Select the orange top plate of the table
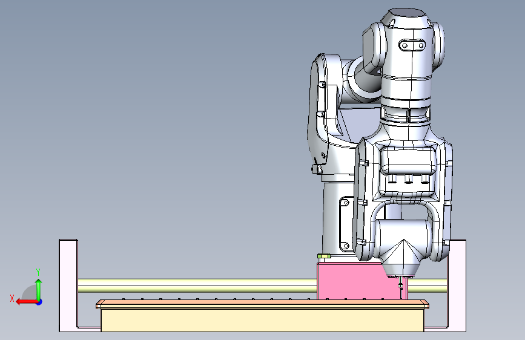The width and height of the screenshot is (525, 340). 262,304
